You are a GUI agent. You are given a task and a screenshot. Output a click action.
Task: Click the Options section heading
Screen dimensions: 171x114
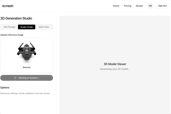click(5, 87)
